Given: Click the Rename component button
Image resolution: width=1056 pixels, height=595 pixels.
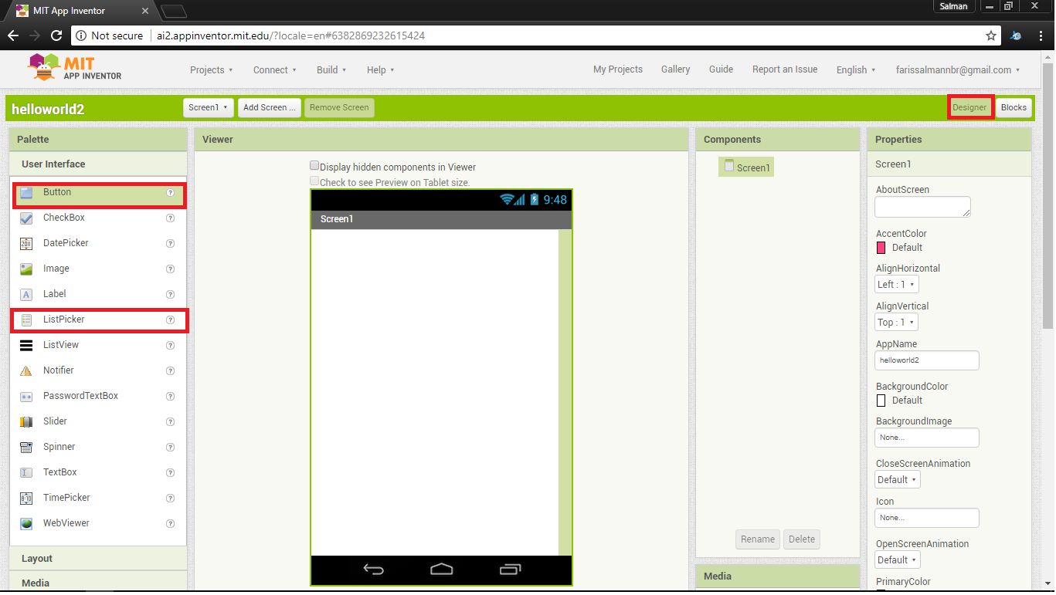Looking at the screenshot, I should [x=758, y=539].
